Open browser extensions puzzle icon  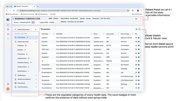point(133,10)
